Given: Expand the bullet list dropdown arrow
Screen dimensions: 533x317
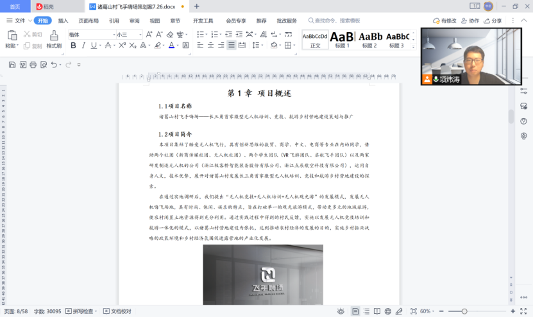Looking at the screenshot, I should 207,35.
